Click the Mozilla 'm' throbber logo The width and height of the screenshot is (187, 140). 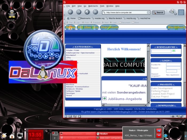(x=181, y=12)
